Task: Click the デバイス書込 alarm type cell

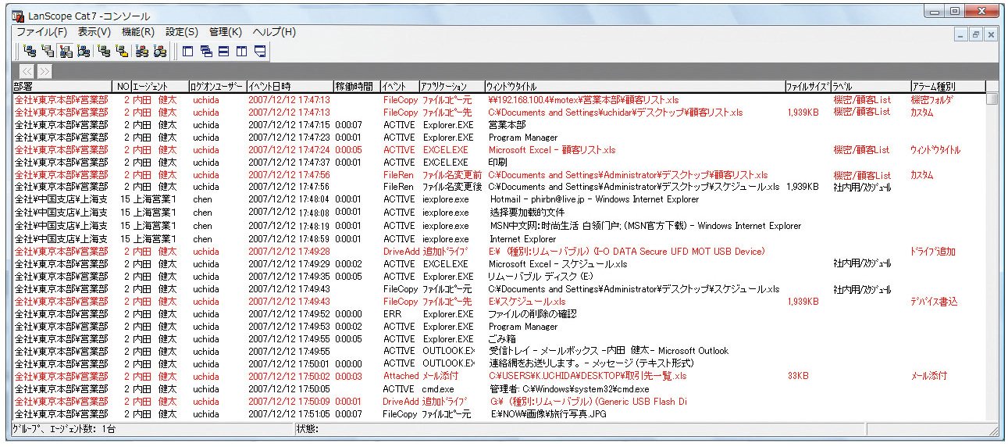Action: [x=934, y=302]
